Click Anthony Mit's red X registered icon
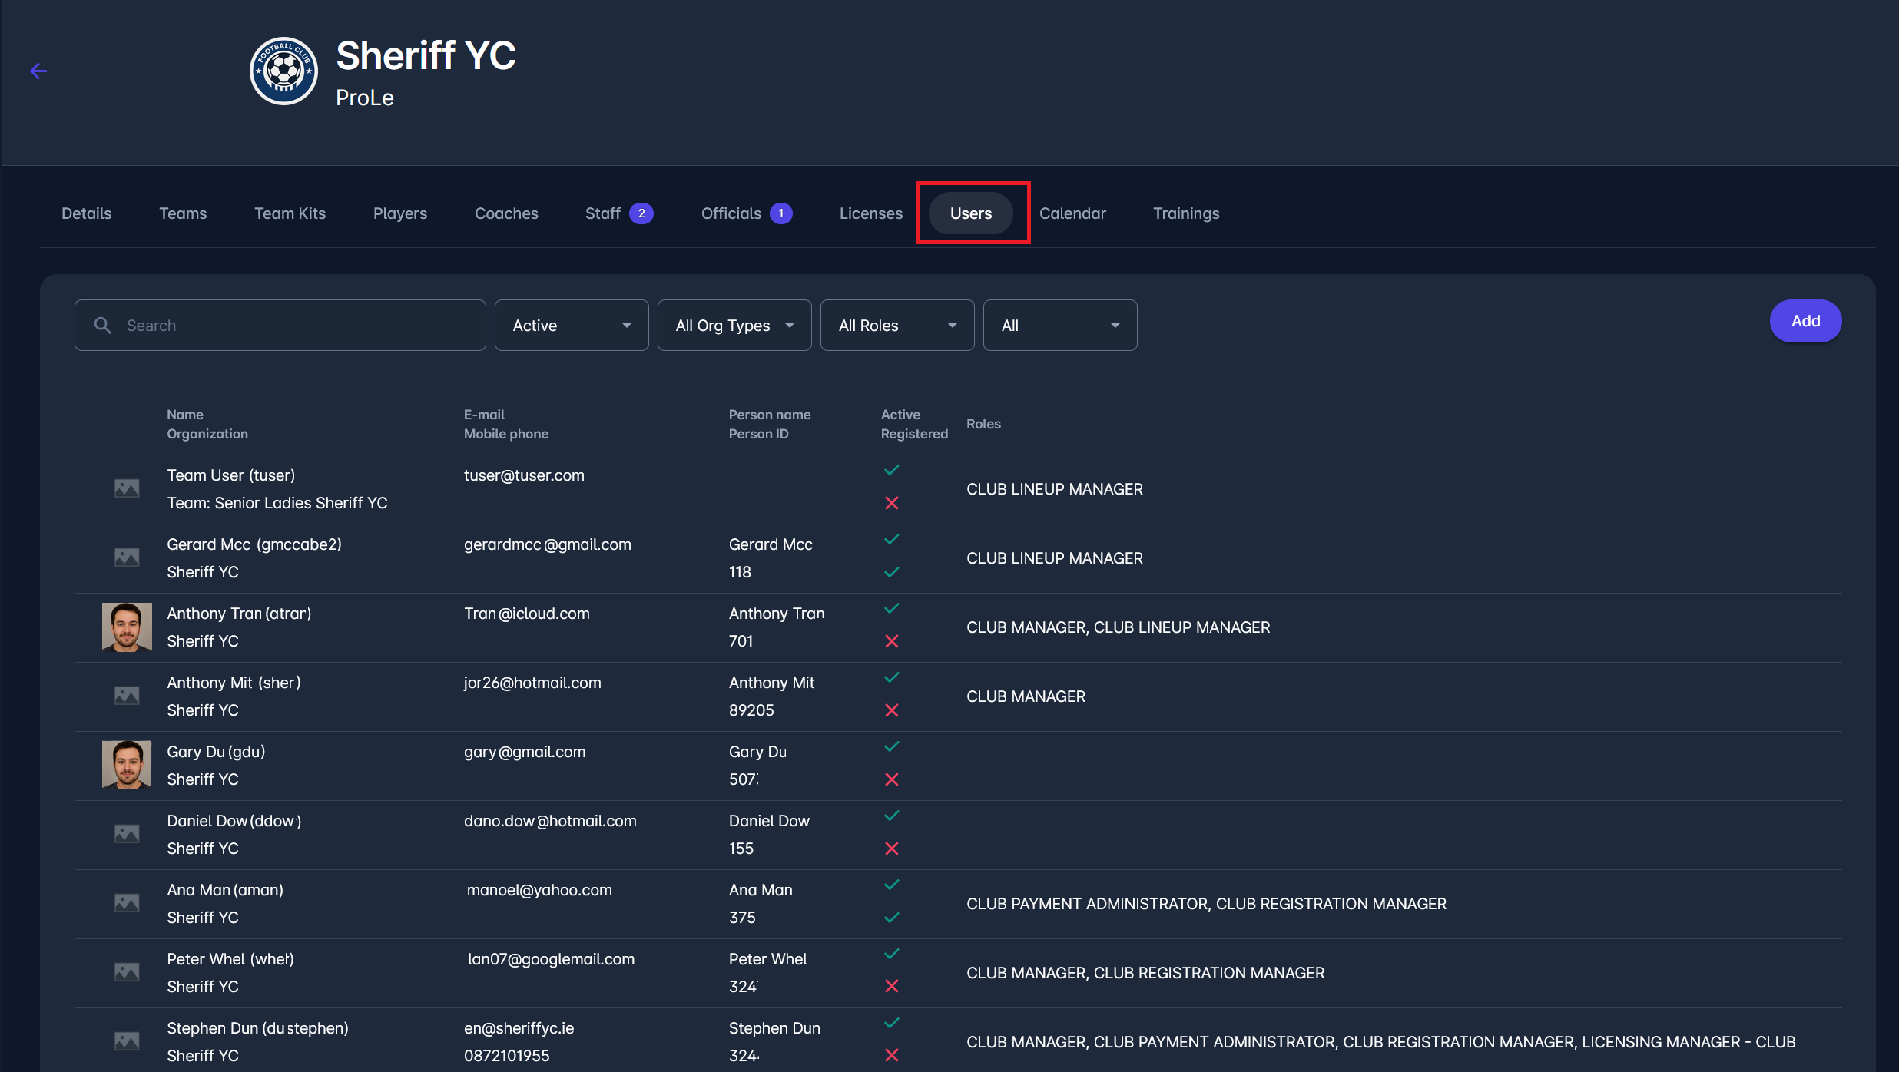Image resolution: width=1899 pixels, height=1072 pixels. (891, 710)
